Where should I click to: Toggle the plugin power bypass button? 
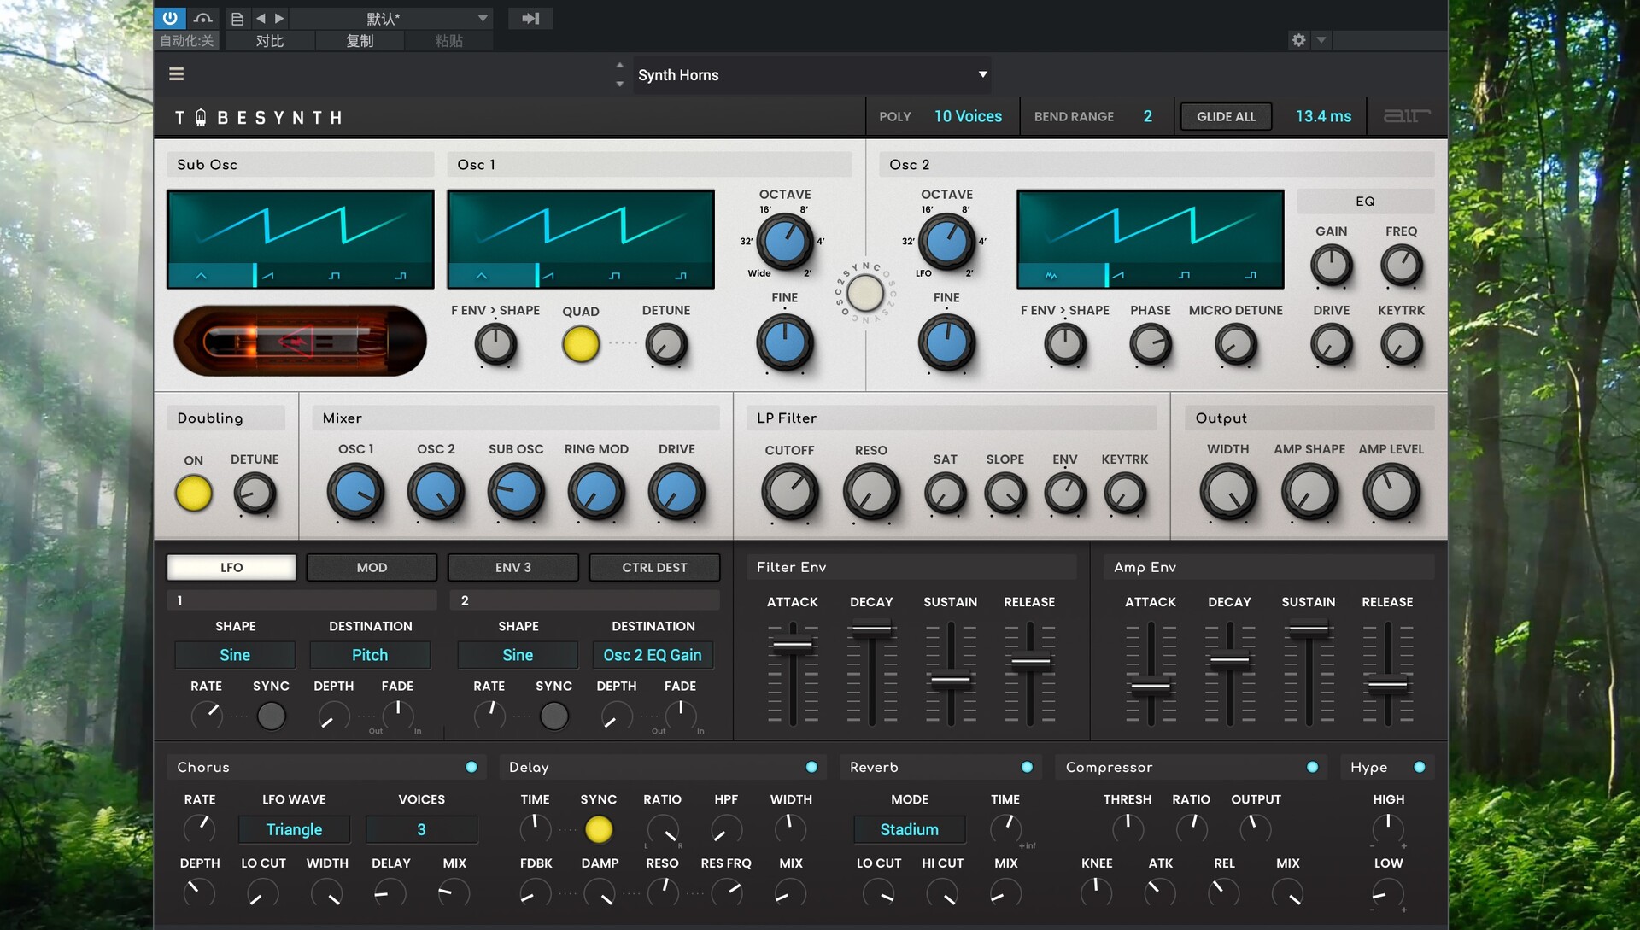tap(169, 18)
